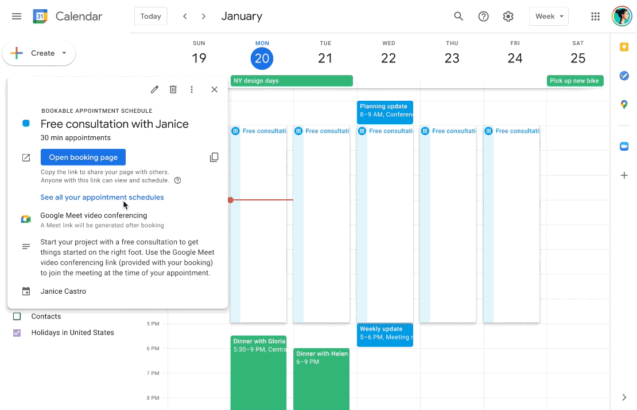Screen dimensions: 637x410
Task: Open Google Maps from side panel
Action: [624, 104]
